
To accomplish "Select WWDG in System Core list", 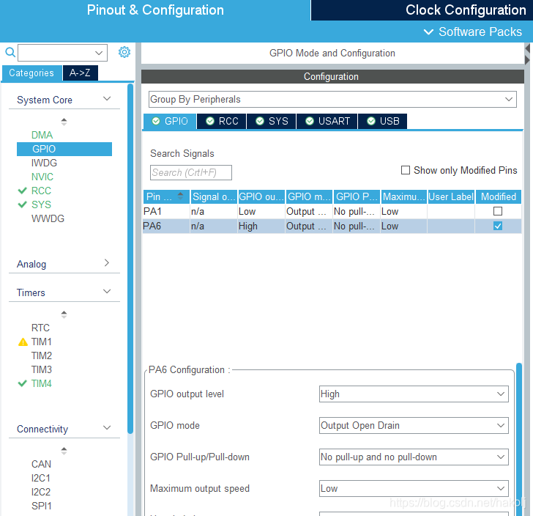I will coord(48,218).
